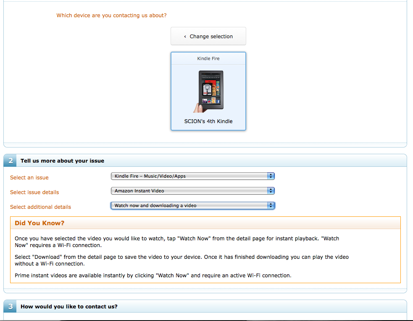Click the step 2 number badge
This screenshot has height=321, width=413.
coord(10,160)
